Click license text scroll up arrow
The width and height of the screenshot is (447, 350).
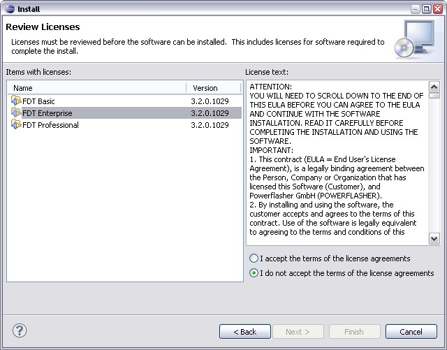(434, 87)
